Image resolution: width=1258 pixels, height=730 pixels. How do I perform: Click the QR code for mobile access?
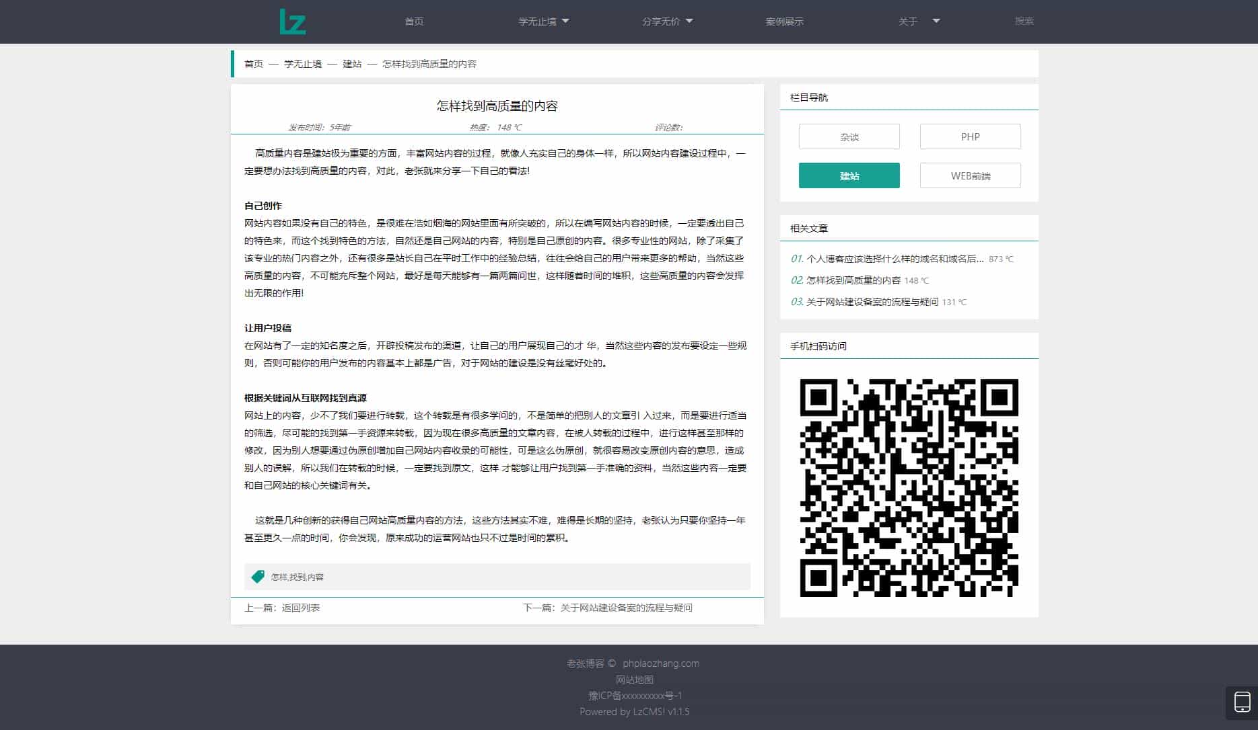point(908,486)
